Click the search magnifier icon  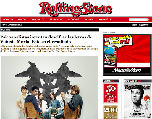coord(149,20)
